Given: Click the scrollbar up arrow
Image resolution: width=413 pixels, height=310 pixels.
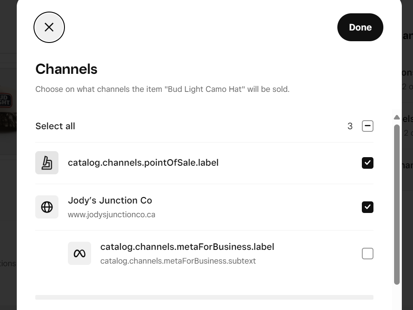Looking at the screenshot, I should tap(397, 117).
